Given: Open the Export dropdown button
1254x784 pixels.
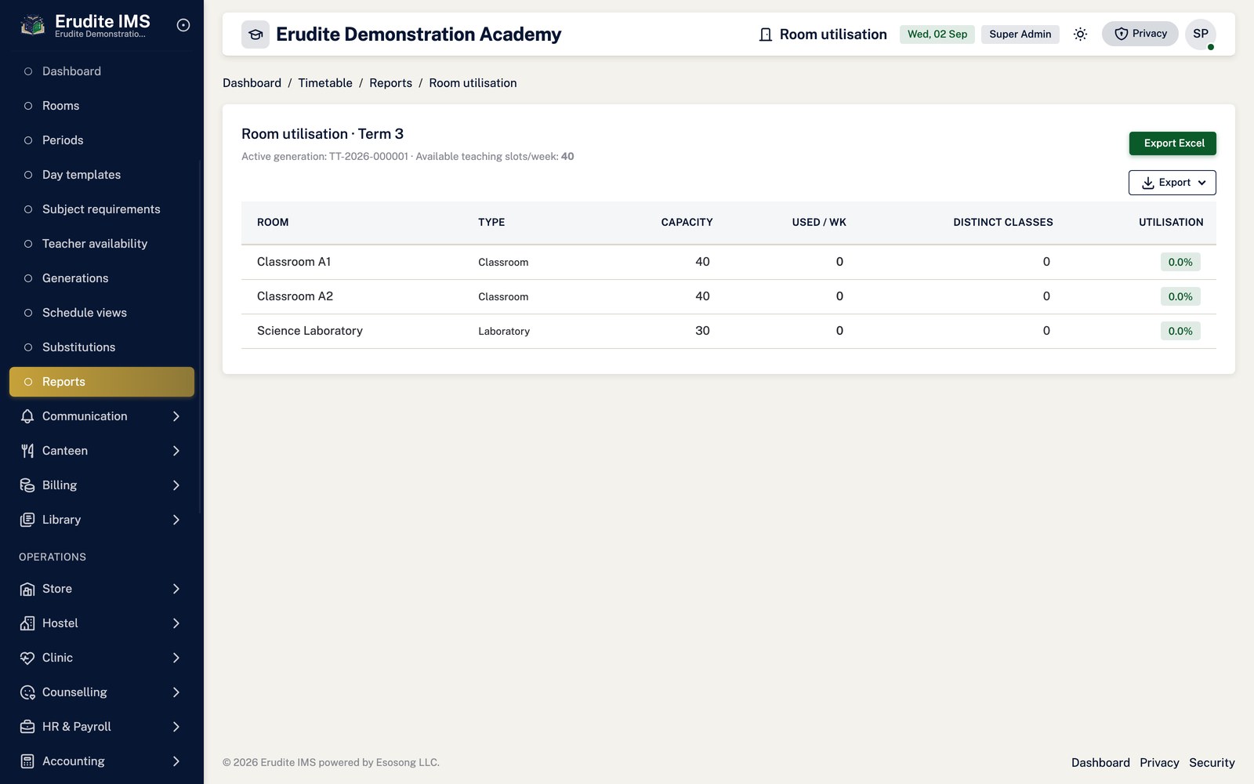Looking at the screenshot, I should click(x=1172, y=183).
